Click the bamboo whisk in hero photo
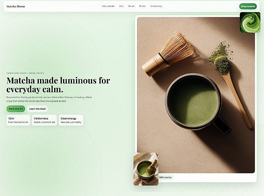264x196 pixels. [x=168, y=54]
